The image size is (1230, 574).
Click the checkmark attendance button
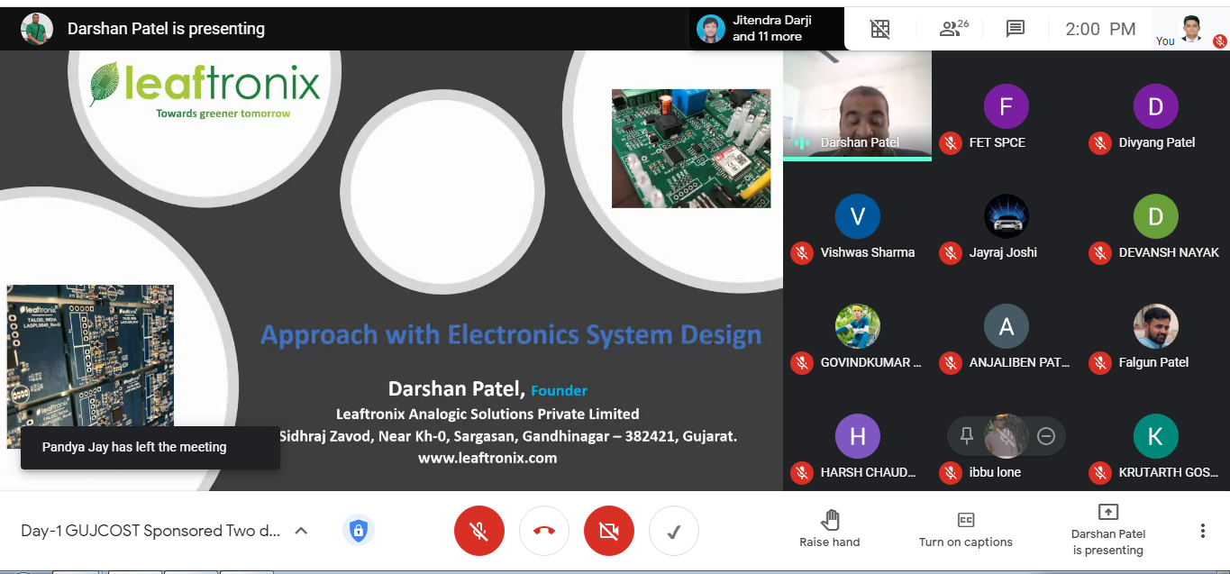[x=674, y=531]
